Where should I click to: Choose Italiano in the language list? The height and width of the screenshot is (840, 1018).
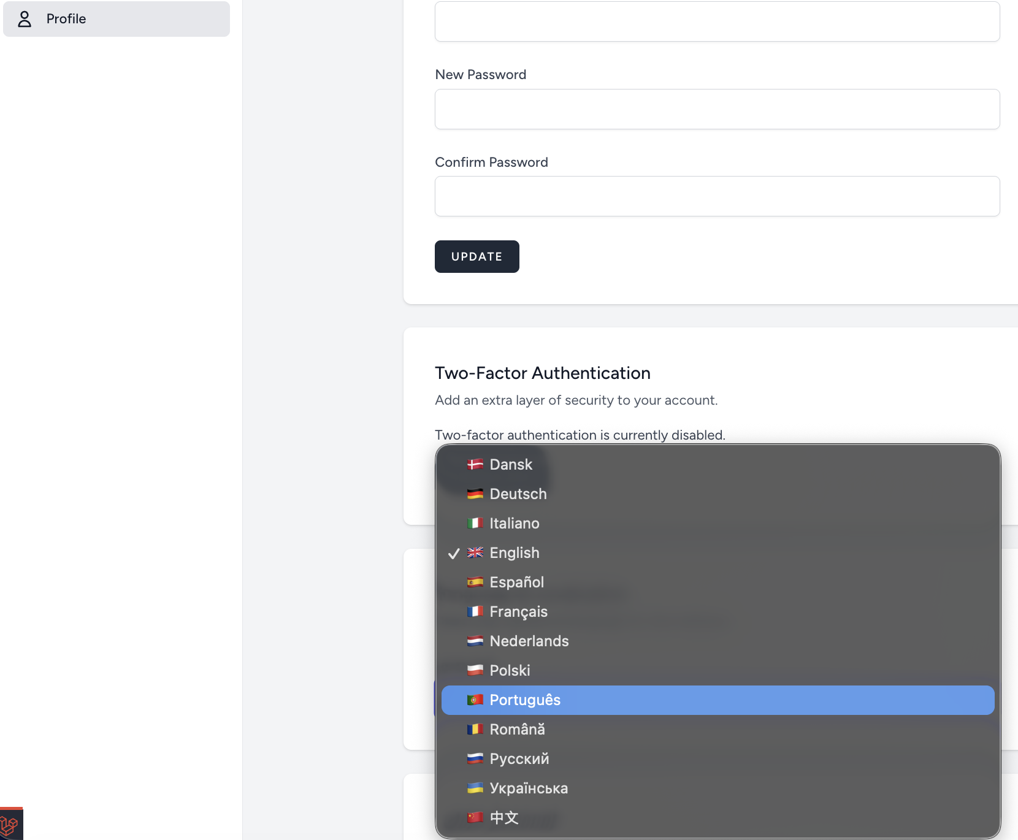(x=514, y=523)
